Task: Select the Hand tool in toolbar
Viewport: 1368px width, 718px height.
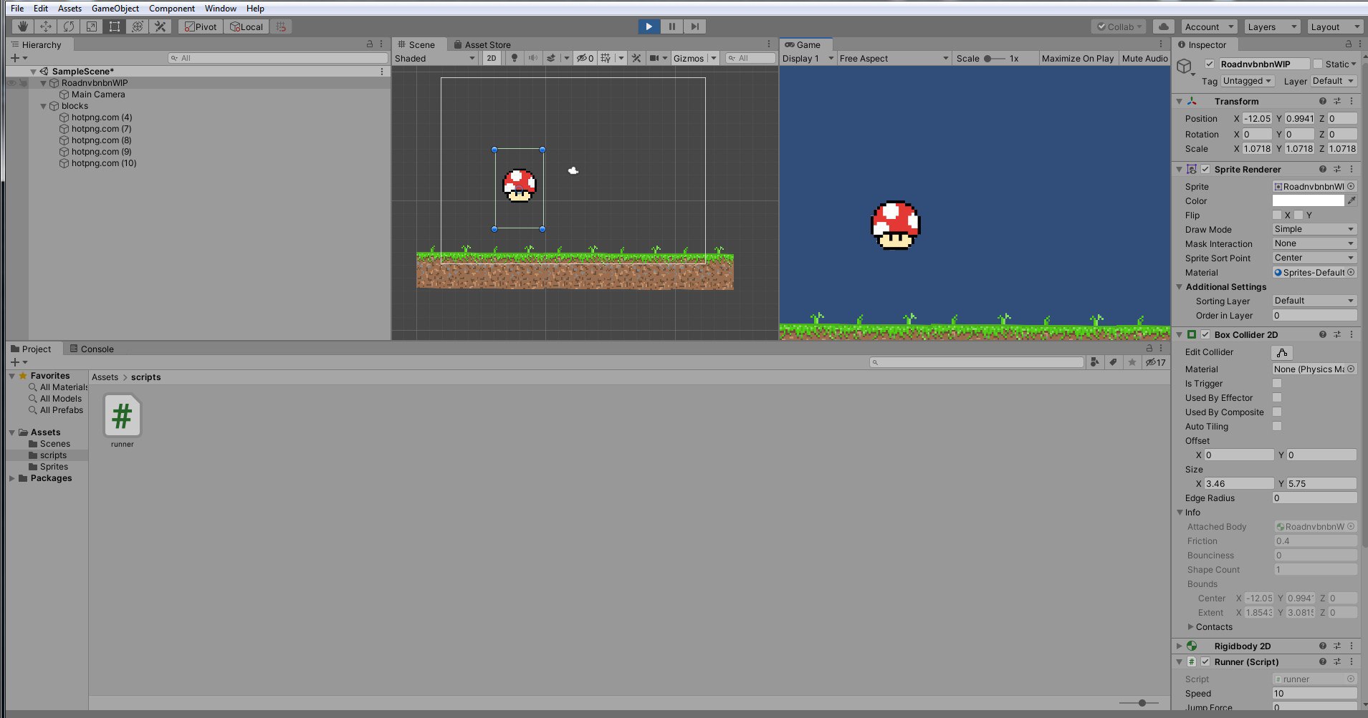Action: [x=23, y=26]
